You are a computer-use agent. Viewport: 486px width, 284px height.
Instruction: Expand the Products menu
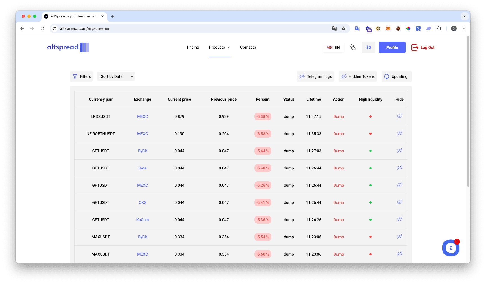(x=219, y=47)
